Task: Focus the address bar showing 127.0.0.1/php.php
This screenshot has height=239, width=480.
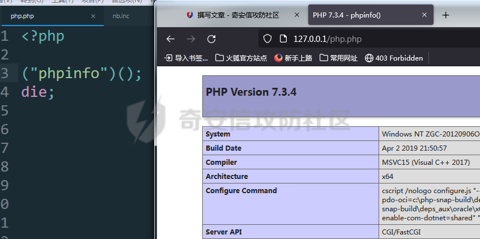Action: [369, 39]
